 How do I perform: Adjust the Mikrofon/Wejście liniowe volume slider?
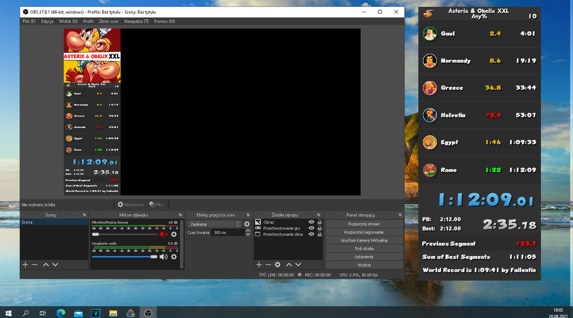click(x=124, y=234)
